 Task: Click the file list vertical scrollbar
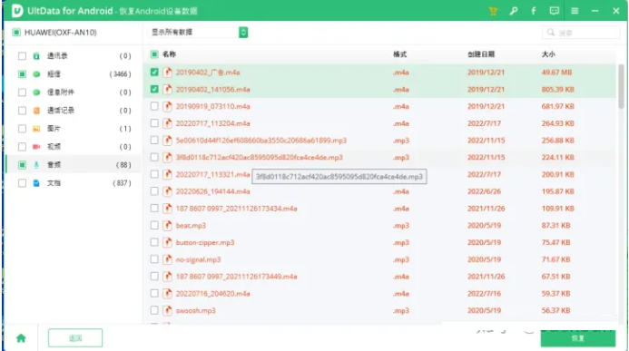(x=621, y=86)
